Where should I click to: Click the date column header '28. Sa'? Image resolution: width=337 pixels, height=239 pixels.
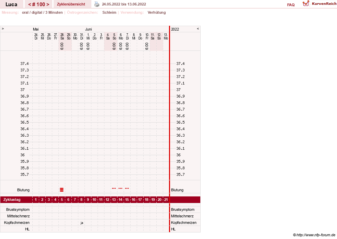(62, 36)
